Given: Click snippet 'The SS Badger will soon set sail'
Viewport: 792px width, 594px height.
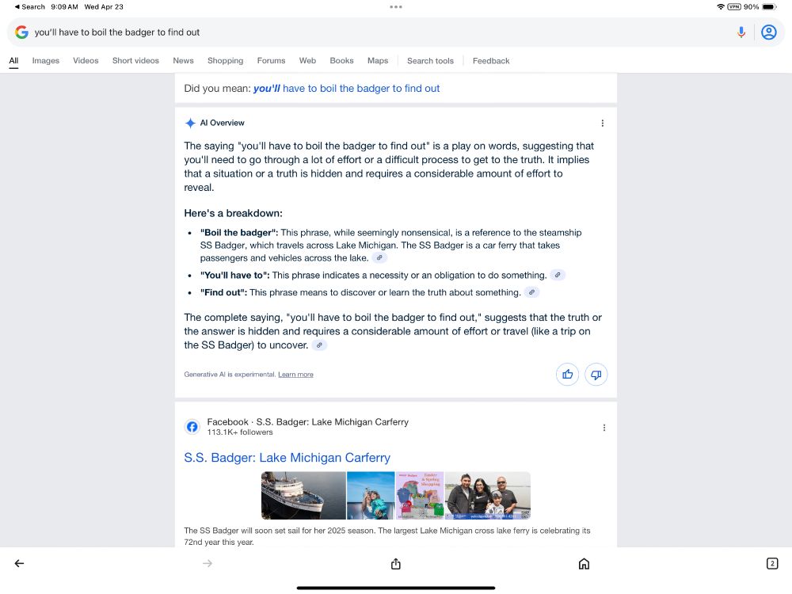Looking at the screenshot, I should [387, 536].
